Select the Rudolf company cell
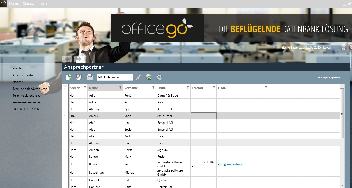 [x=173, y=157]
